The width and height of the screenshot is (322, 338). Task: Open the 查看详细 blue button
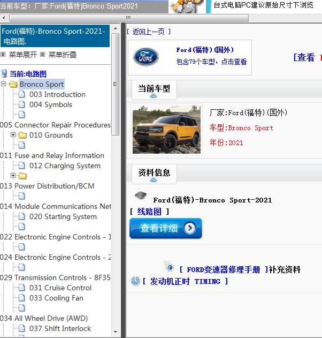click(x=165, y=228)
